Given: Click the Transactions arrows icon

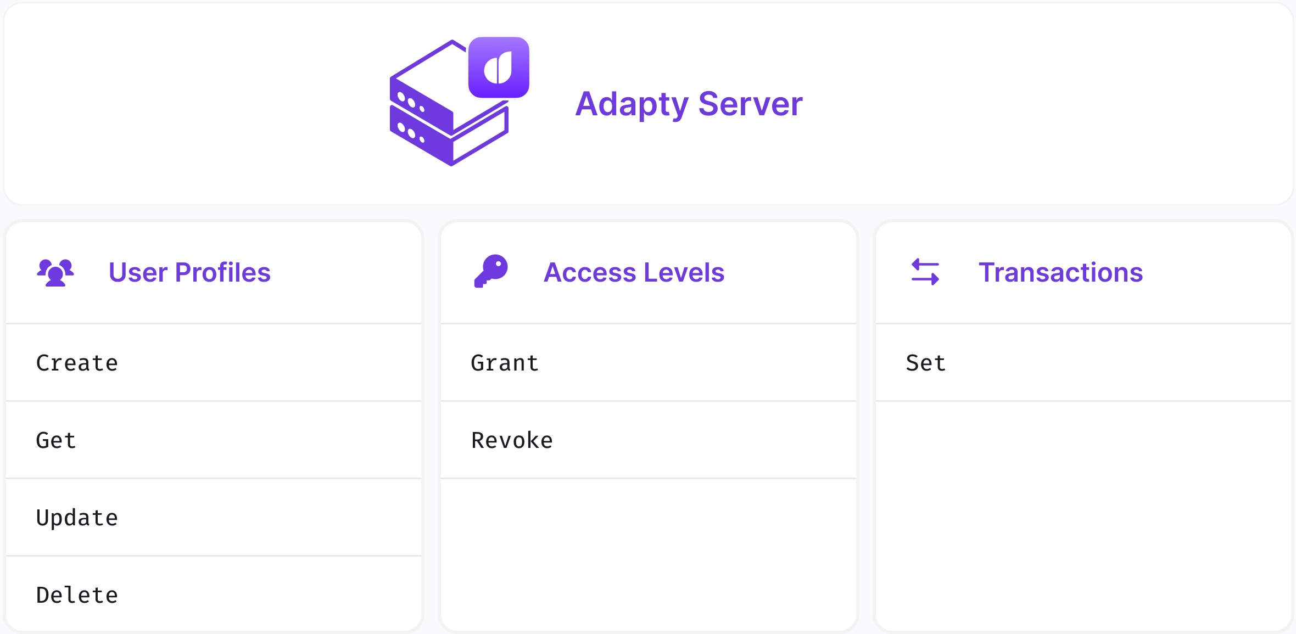Looking at the screenshot, I should coord(925,272).
